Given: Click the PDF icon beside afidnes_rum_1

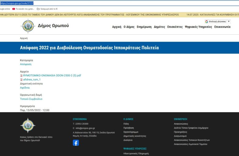Looking at the screenshot, I should (21, 80).
